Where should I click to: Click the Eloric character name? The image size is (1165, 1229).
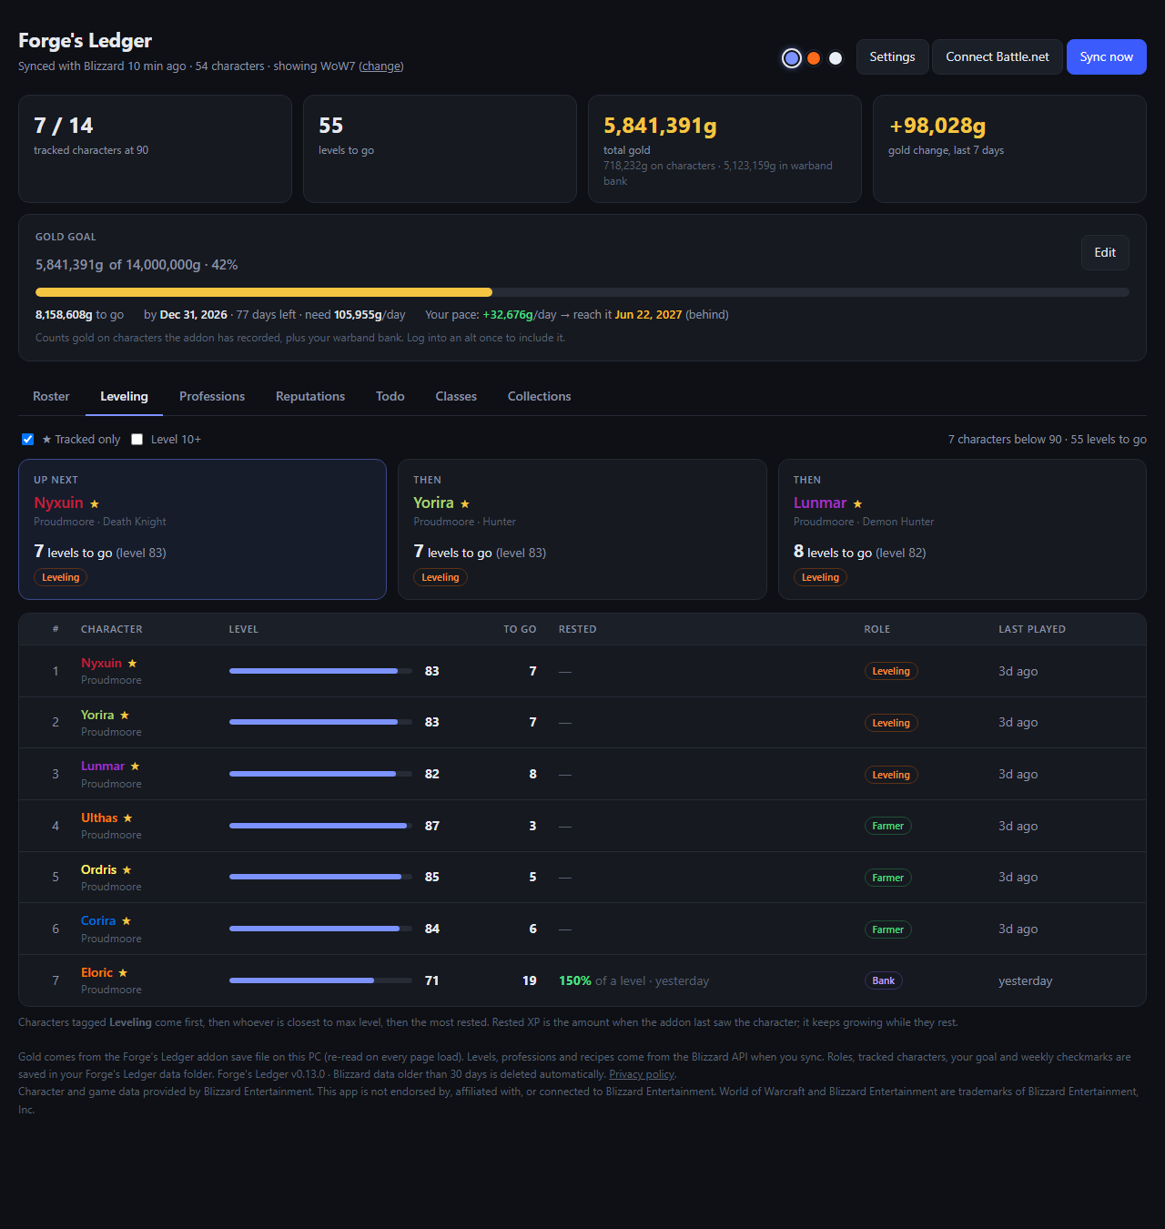[x=96, y=972]
